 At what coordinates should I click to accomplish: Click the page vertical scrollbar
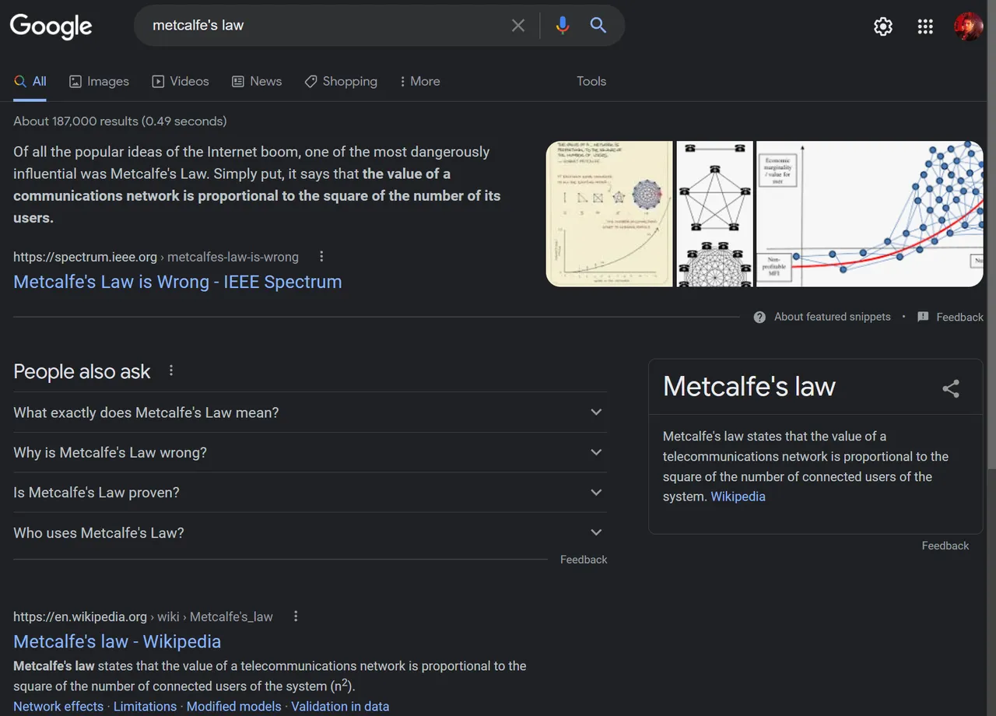991,233
